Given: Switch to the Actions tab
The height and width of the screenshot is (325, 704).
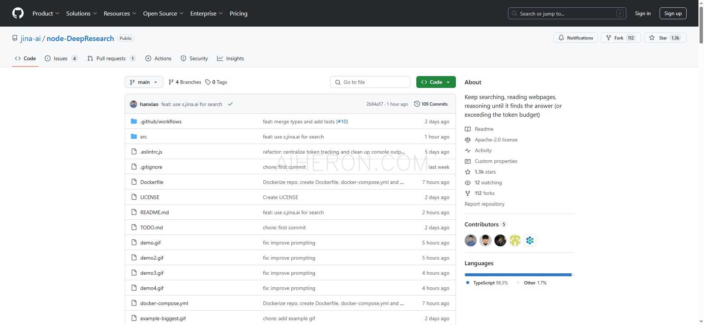Looking at the screenshot, I should [158, 58].
